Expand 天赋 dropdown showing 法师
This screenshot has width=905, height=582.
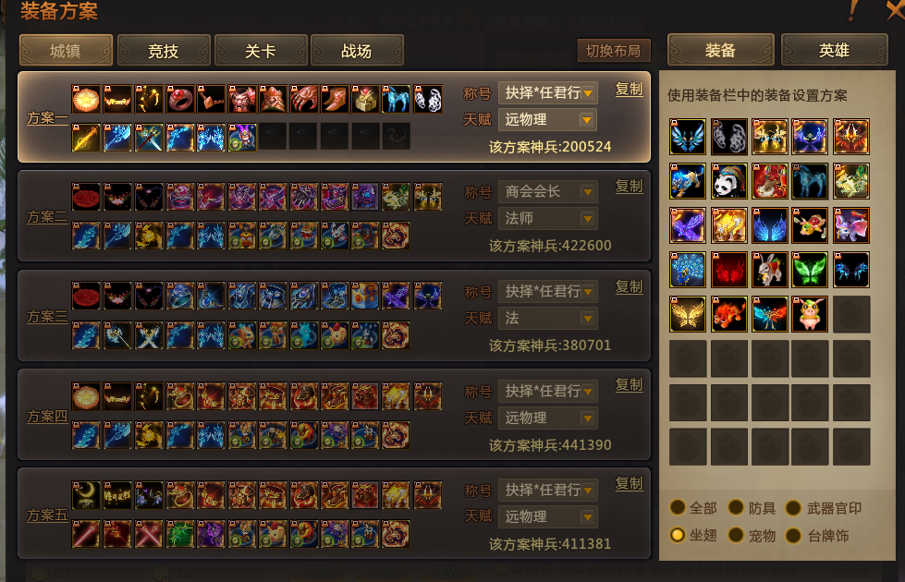click(547, 219)
